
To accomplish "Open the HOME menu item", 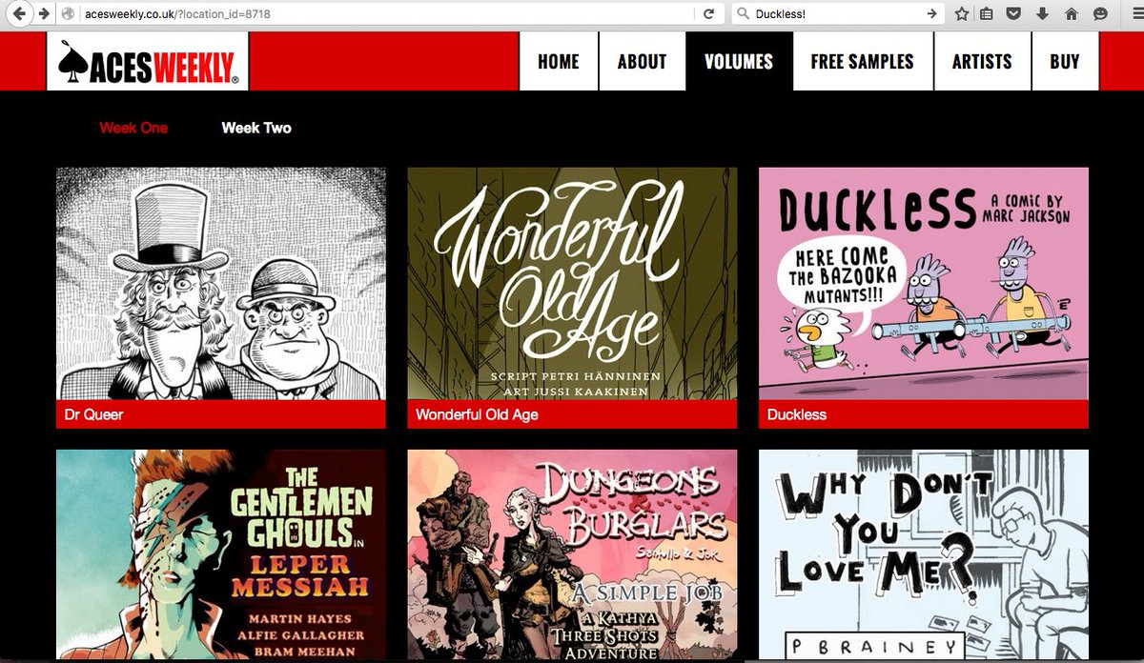I will pos(559,62).
